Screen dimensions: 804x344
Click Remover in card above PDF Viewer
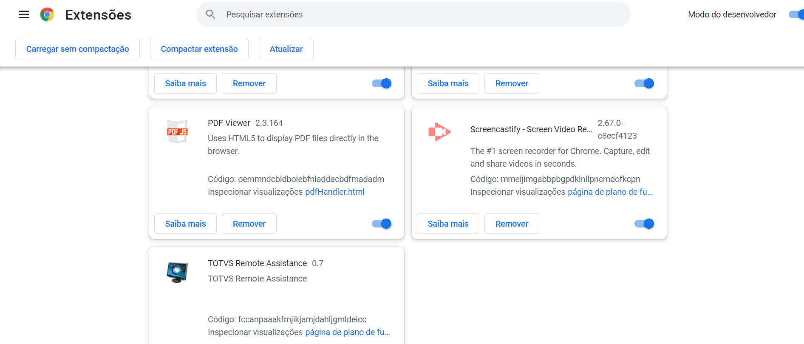click(249, 83)
